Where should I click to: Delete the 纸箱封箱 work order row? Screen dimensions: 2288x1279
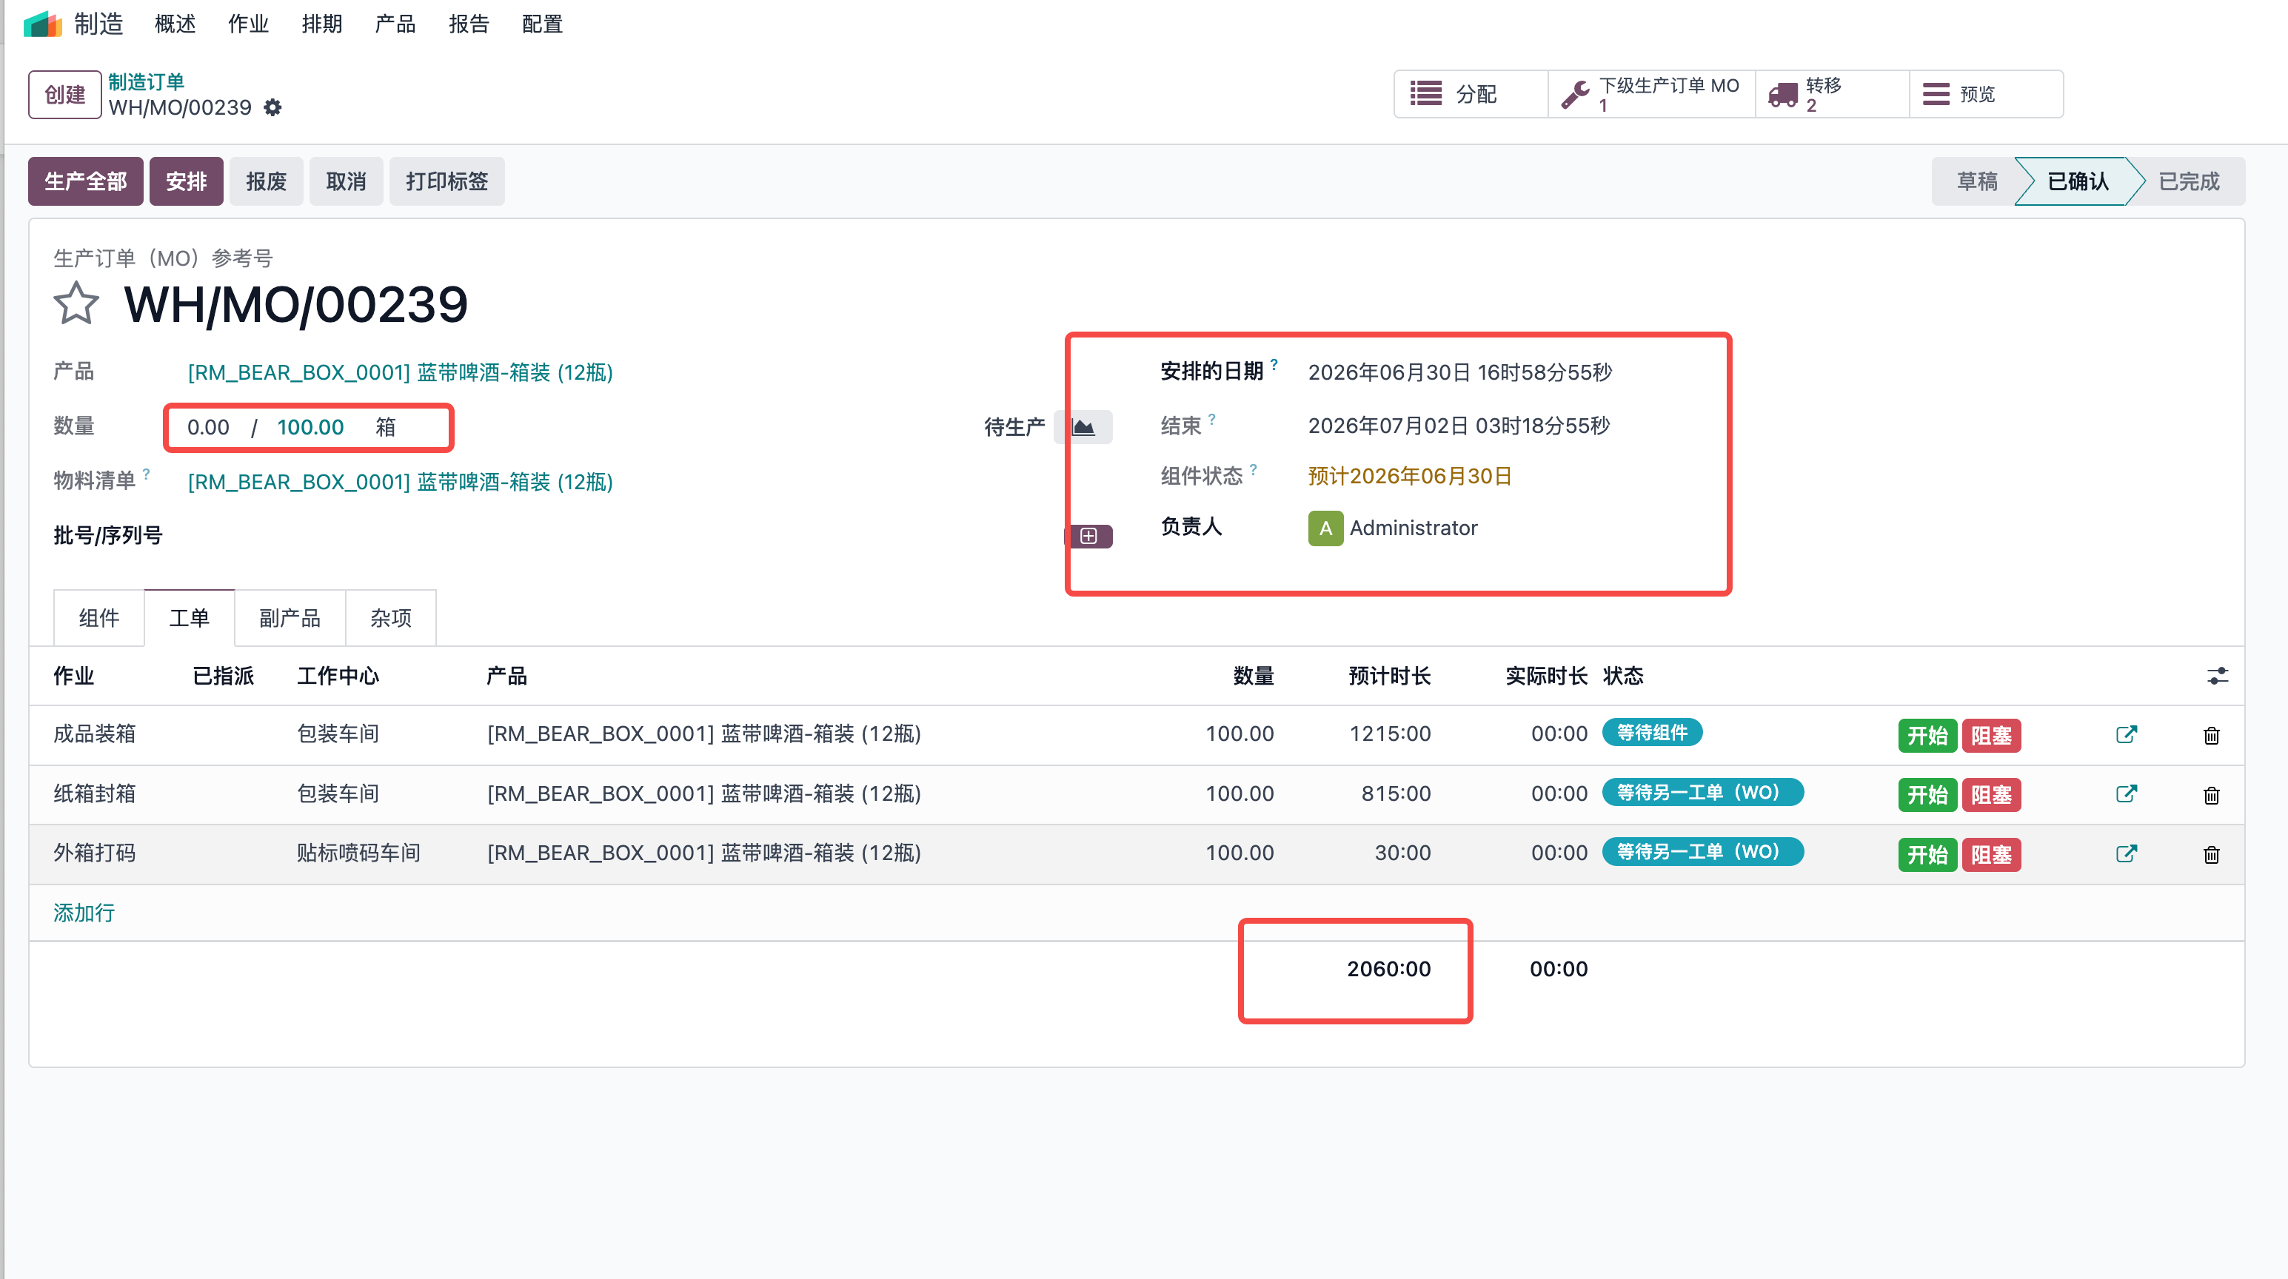point(2212,795)
